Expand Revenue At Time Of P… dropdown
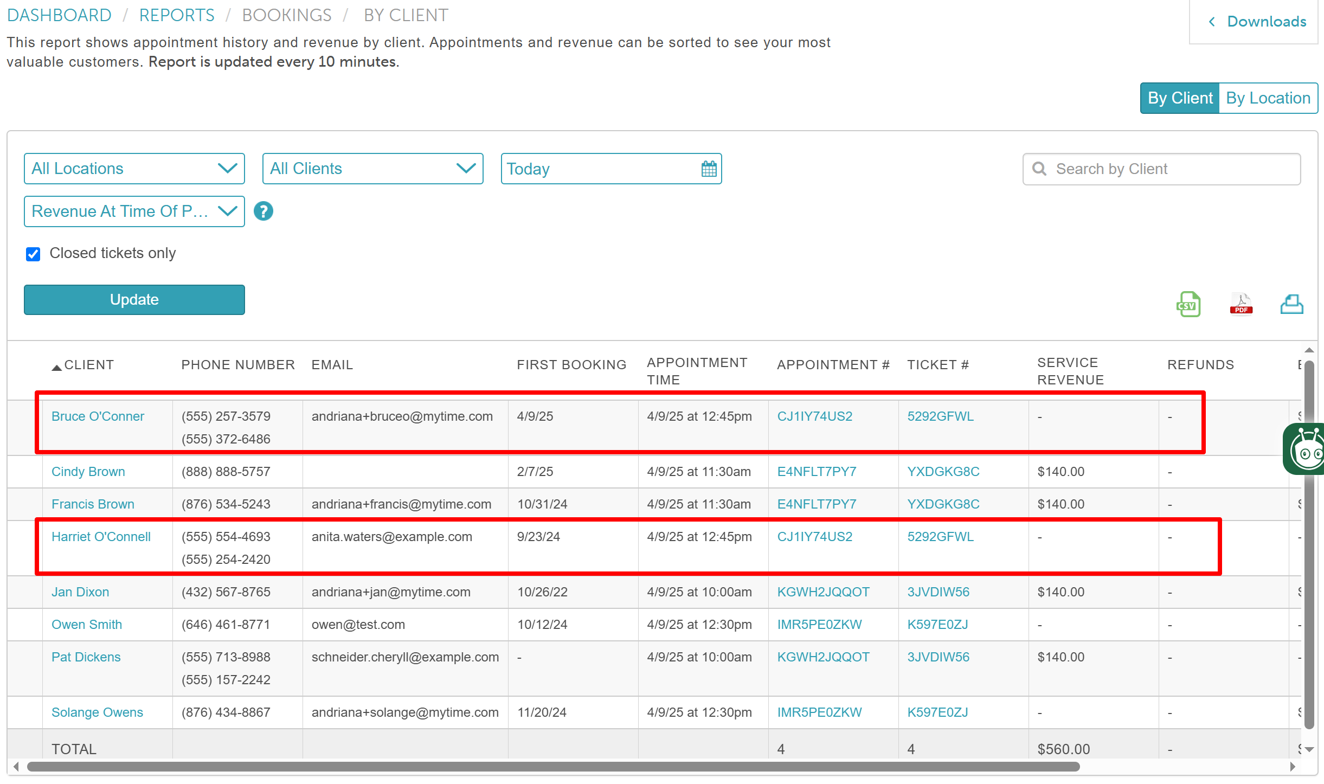The height and width of the screenshot is (784, 1324). pyautogui.click(x=134, y=211)
